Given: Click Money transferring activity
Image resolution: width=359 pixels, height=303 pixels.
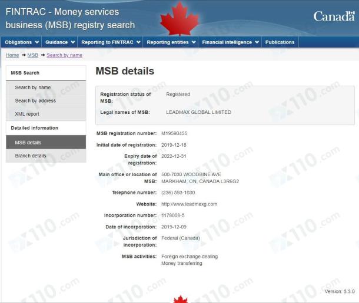Looking at the screenshot, I should coord(182,263).
